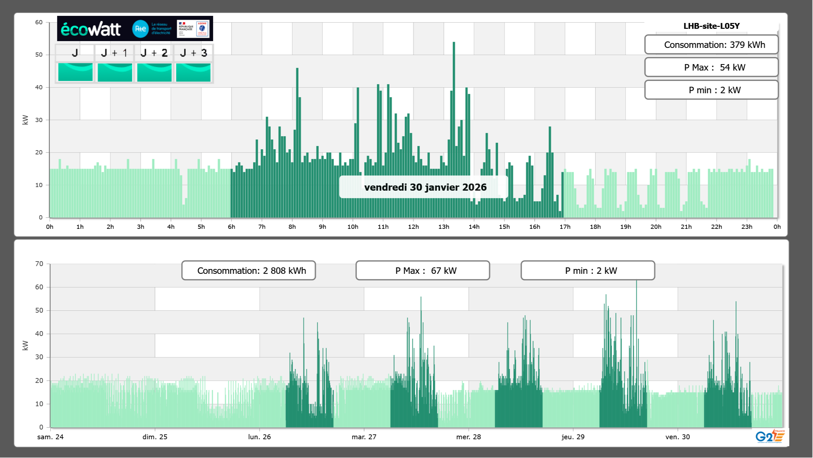Image resolution: width=813 pixels, height=458 pixels.
Task: Click the RTE circular logo
Action: point(140,29)
